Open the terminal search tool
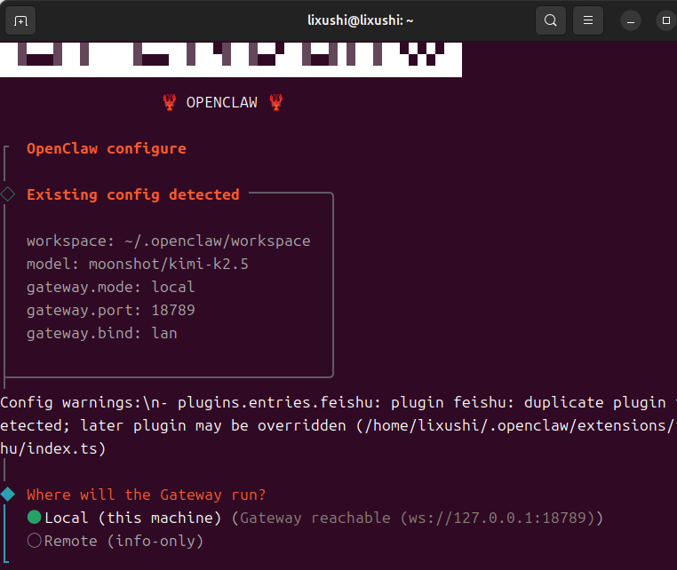 [x=551, y=20]
